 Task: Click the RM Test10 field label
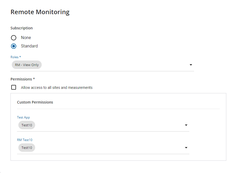[25, 140]
